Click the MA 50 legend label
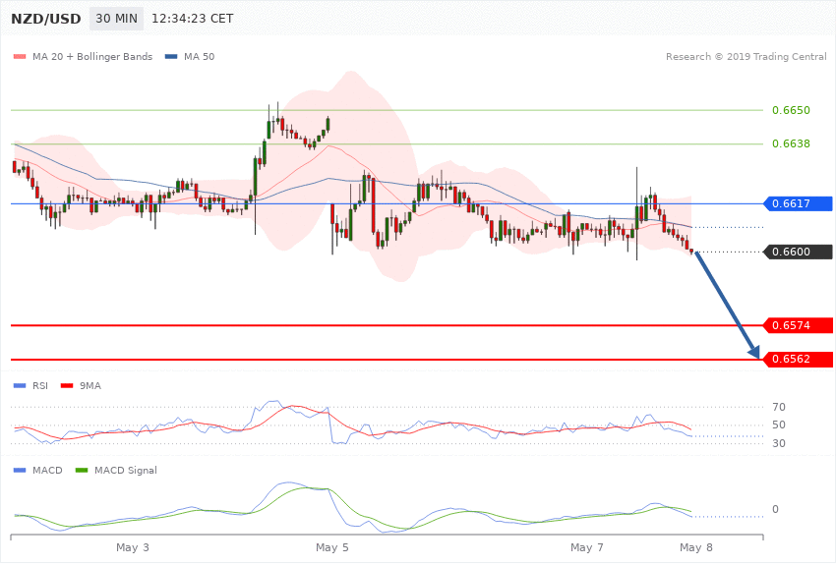836x566 pixels. tap(199, 56)
